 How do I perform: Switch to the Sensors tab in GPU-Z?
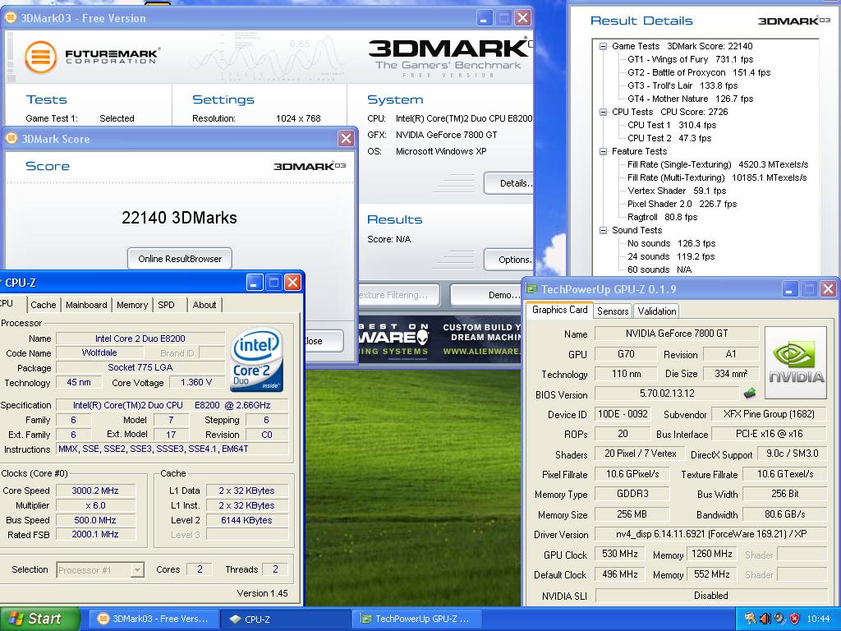click(613, 311)
